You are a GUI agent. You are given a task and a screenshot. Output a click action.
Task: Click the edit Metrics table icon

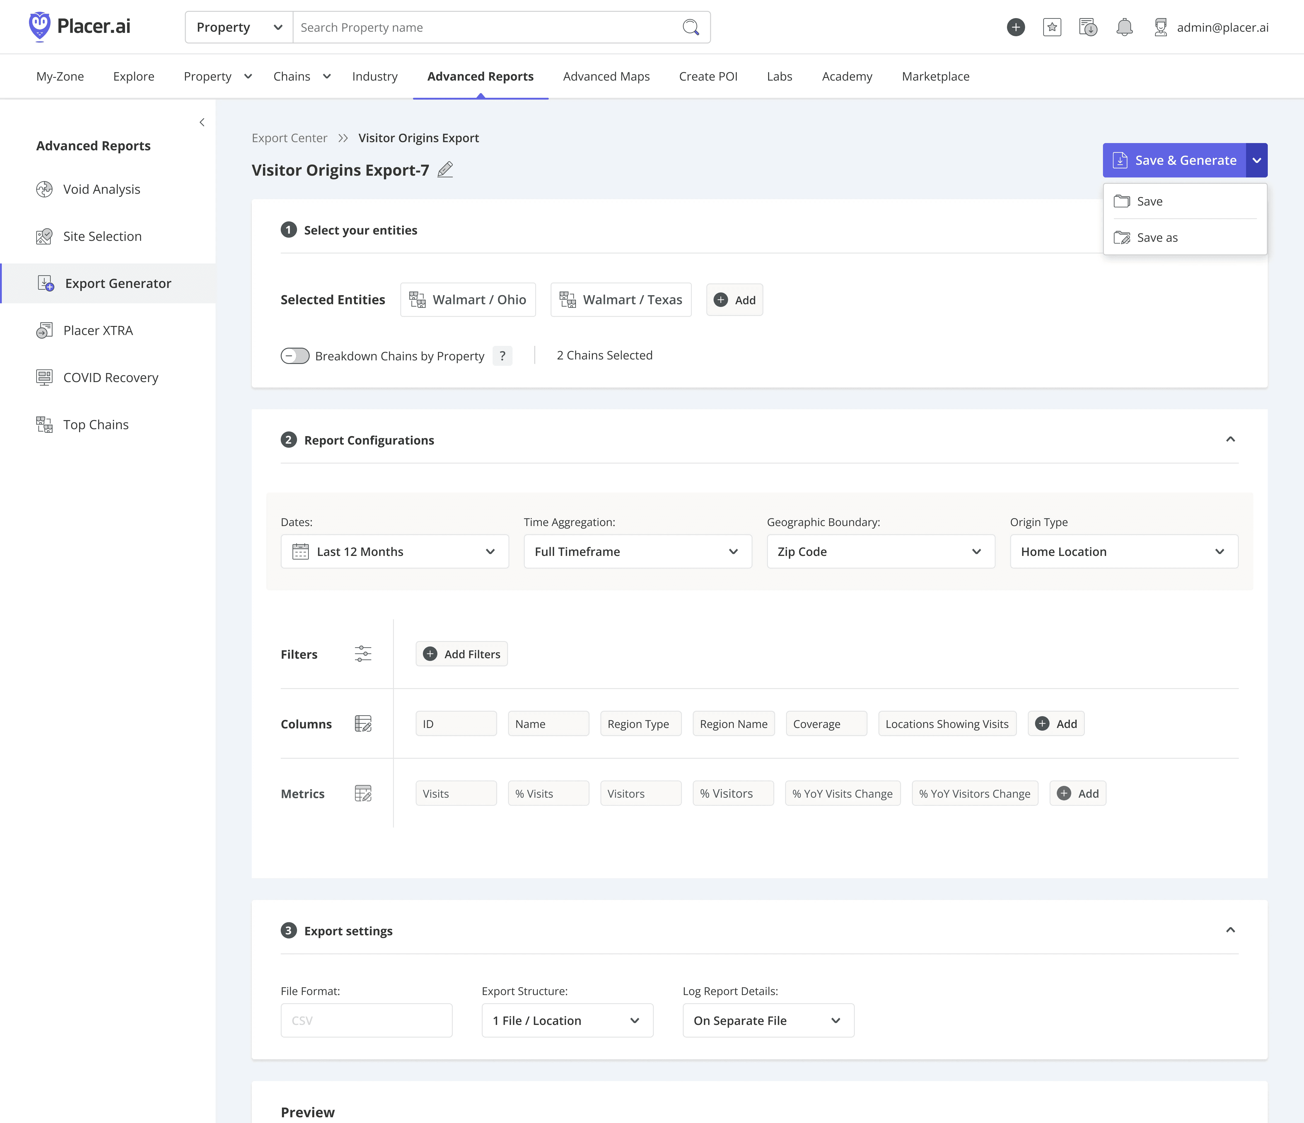click(363, 793)
